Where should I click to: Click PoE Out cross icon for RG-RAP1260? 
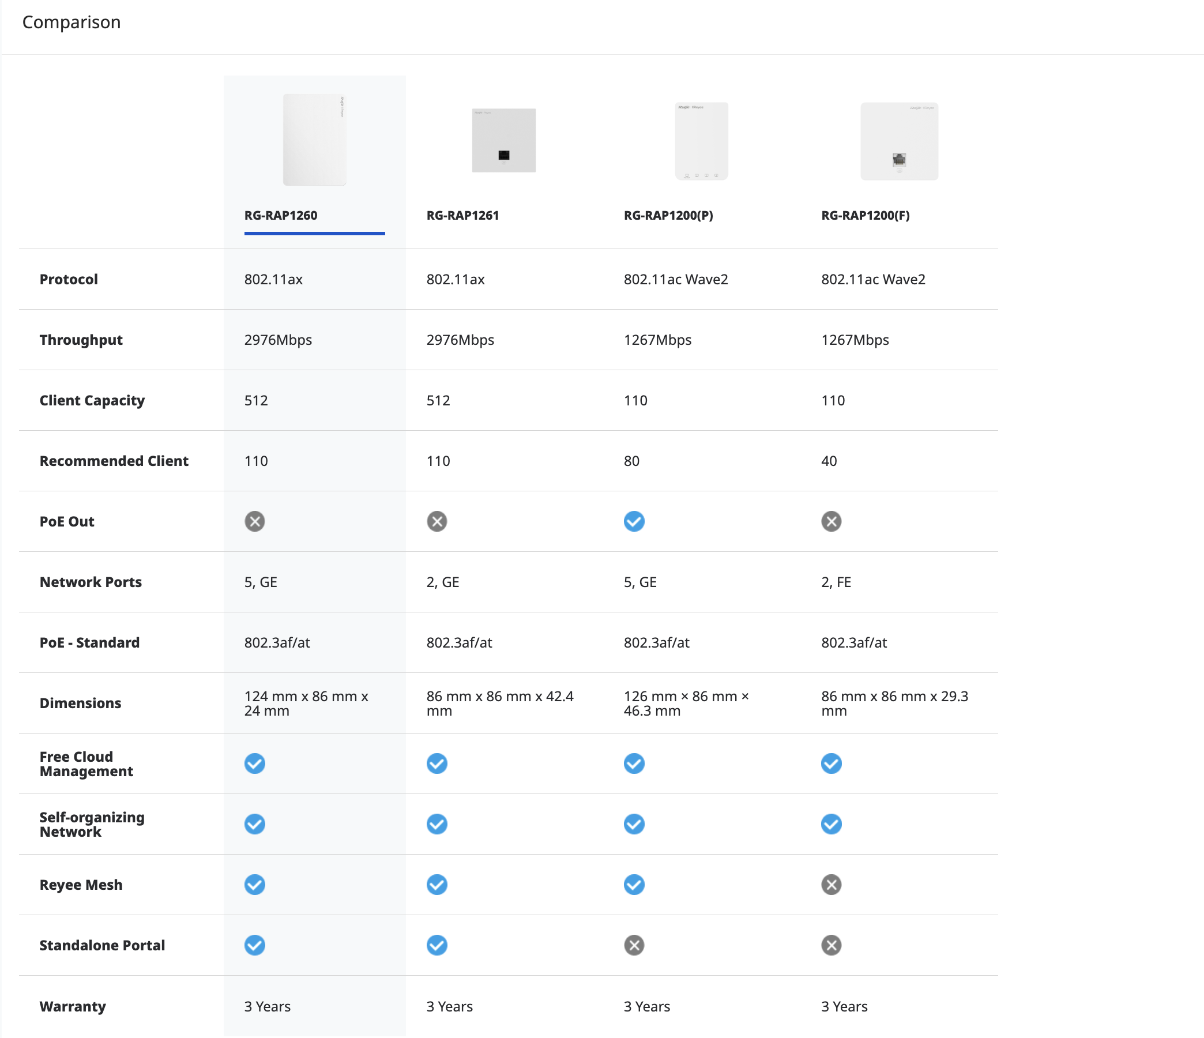click(254, 521)
